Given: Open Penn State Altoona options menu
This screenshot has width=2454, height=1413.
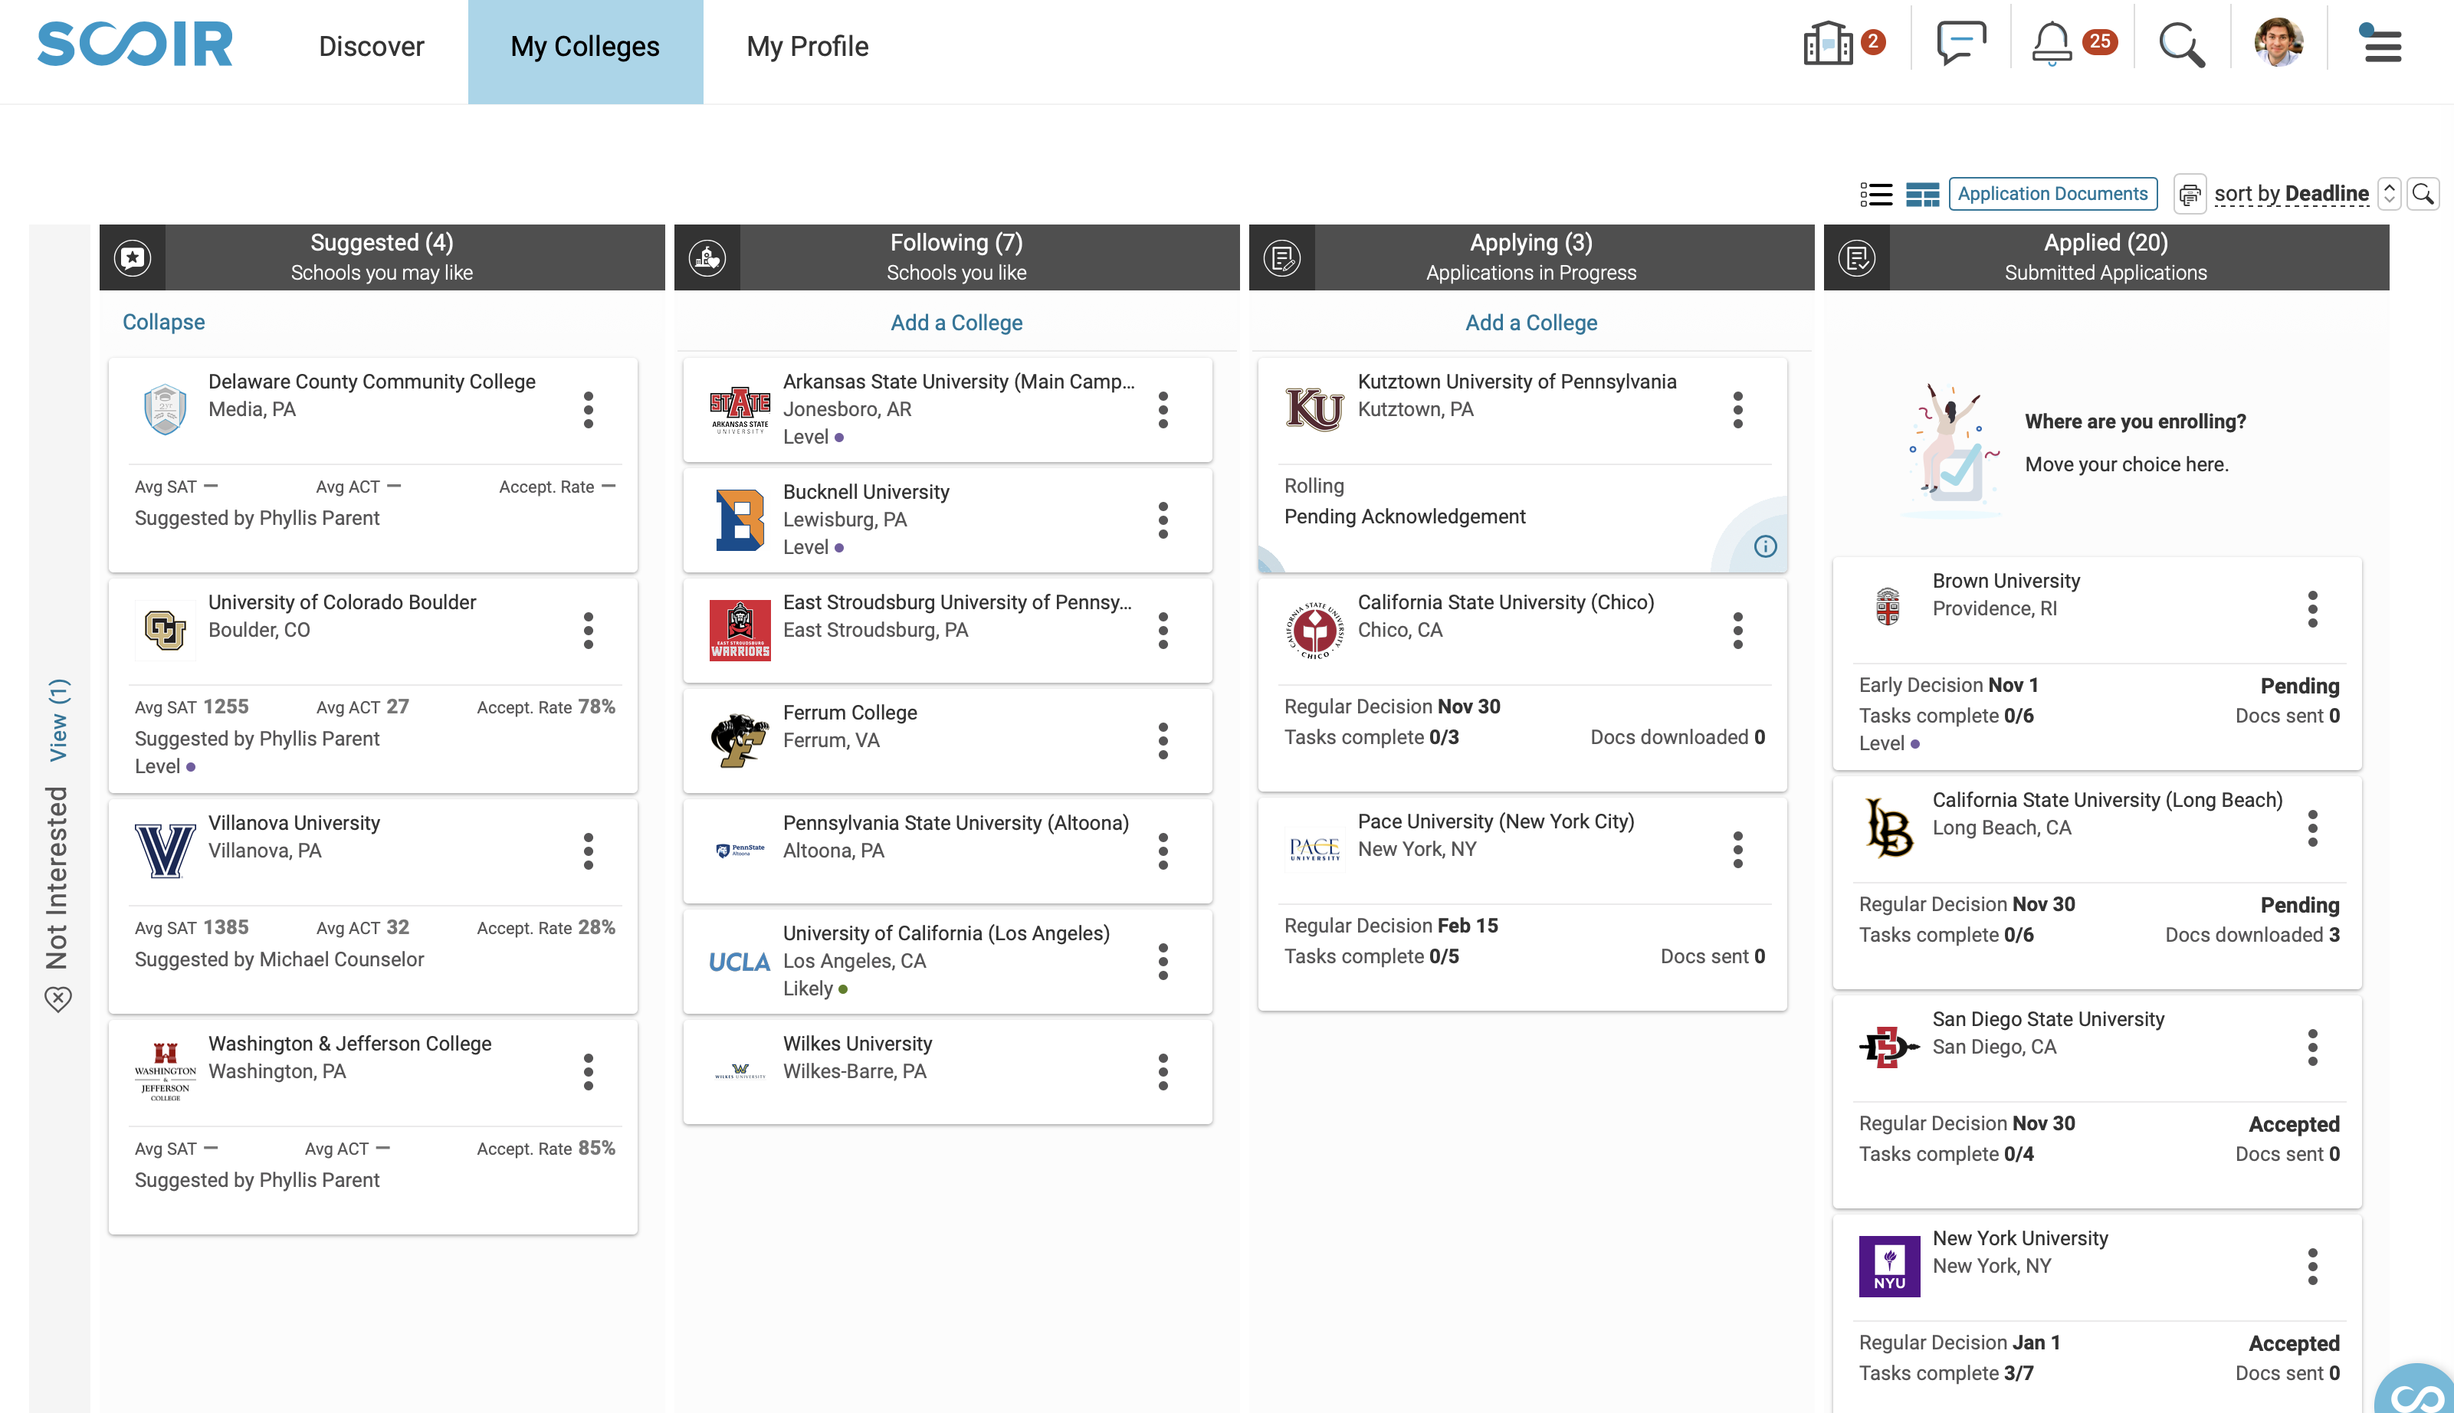Looking at the screenshot, I should pos(1163,851).
